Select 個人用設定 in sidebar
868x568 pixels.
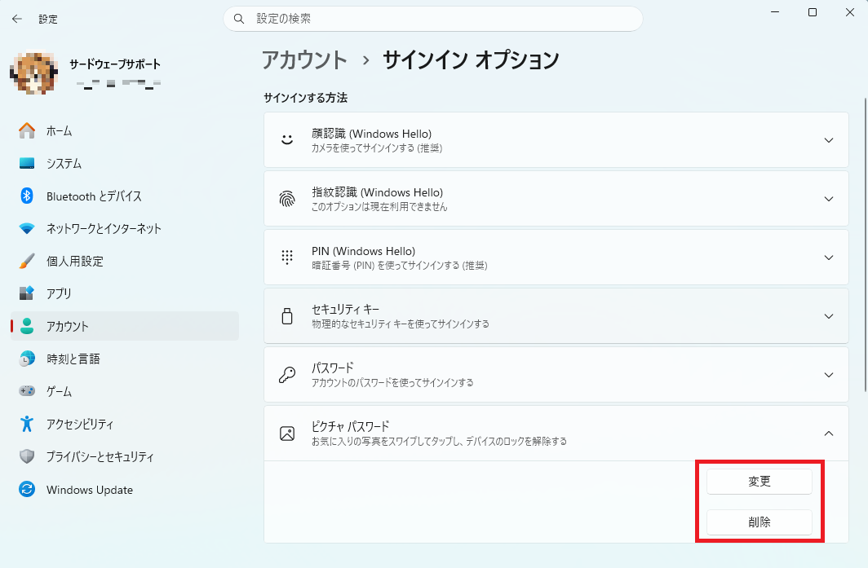[x=125, y=261]
